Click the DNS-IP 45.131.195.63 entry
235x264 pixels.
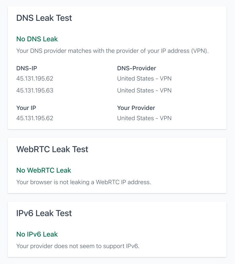(x=35, y=90)
